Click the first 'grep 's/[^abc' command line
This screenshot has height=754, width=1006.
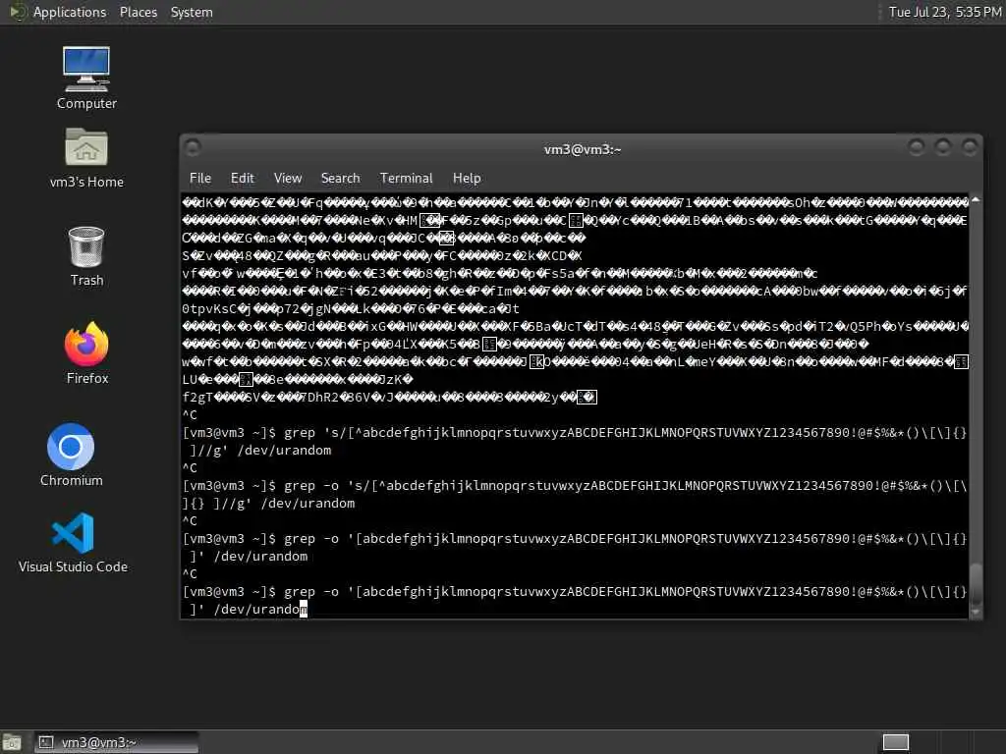click(x=575, y=433)
